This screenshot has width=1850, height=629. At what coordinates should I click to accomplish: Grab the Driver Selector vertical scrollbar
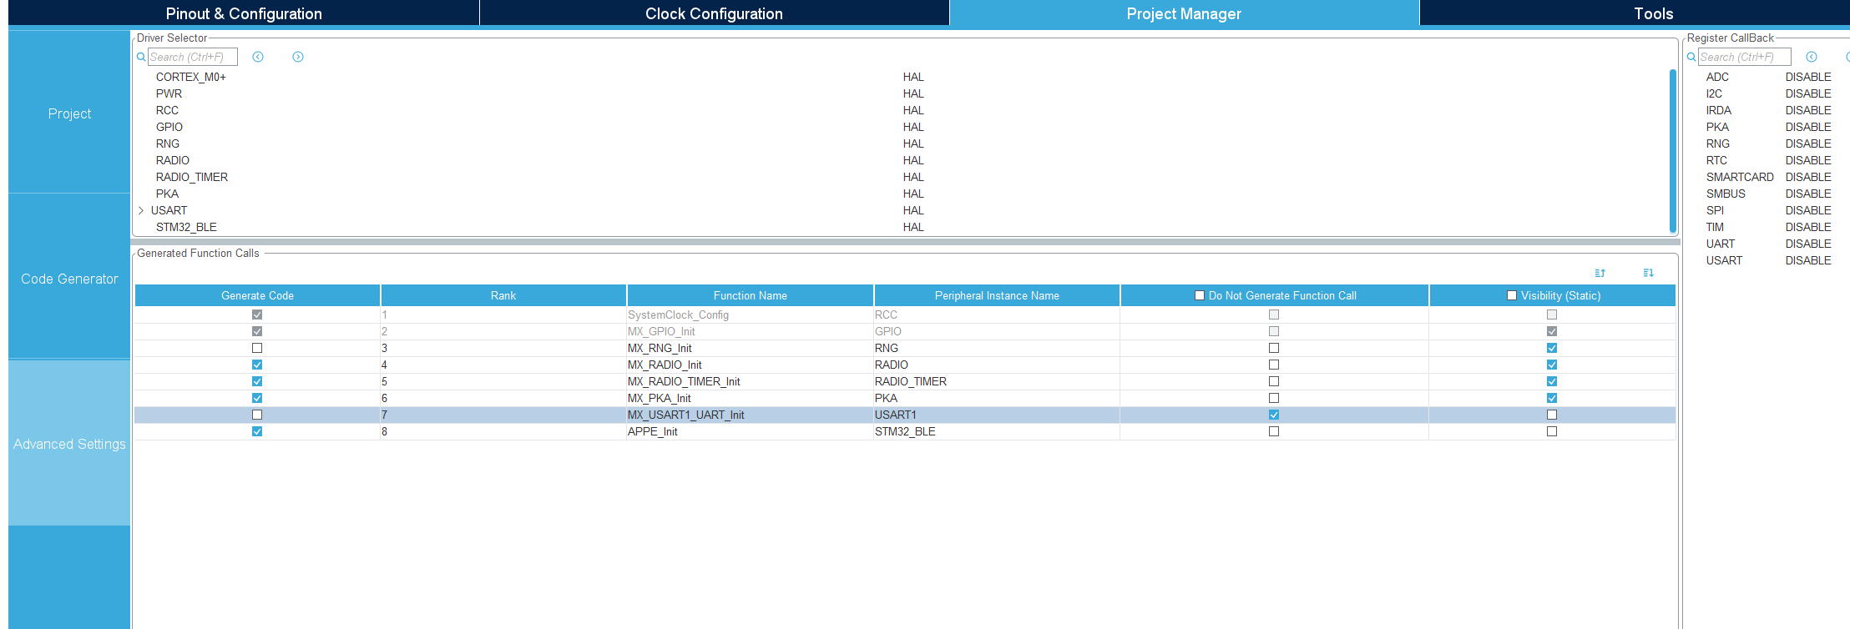point(1672,150)
